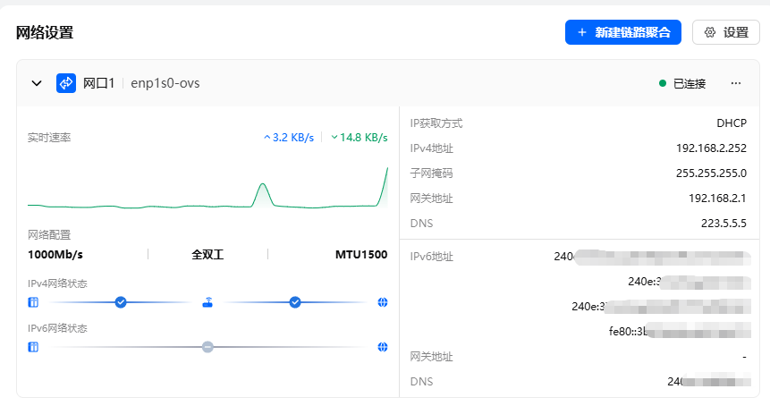
Task: Click the blue 网口1 network port icon
Action: tap(66, 83)
